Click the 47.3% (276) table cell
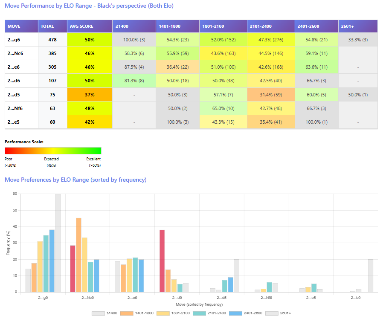The image size is (383, 319). coord(271,40)
